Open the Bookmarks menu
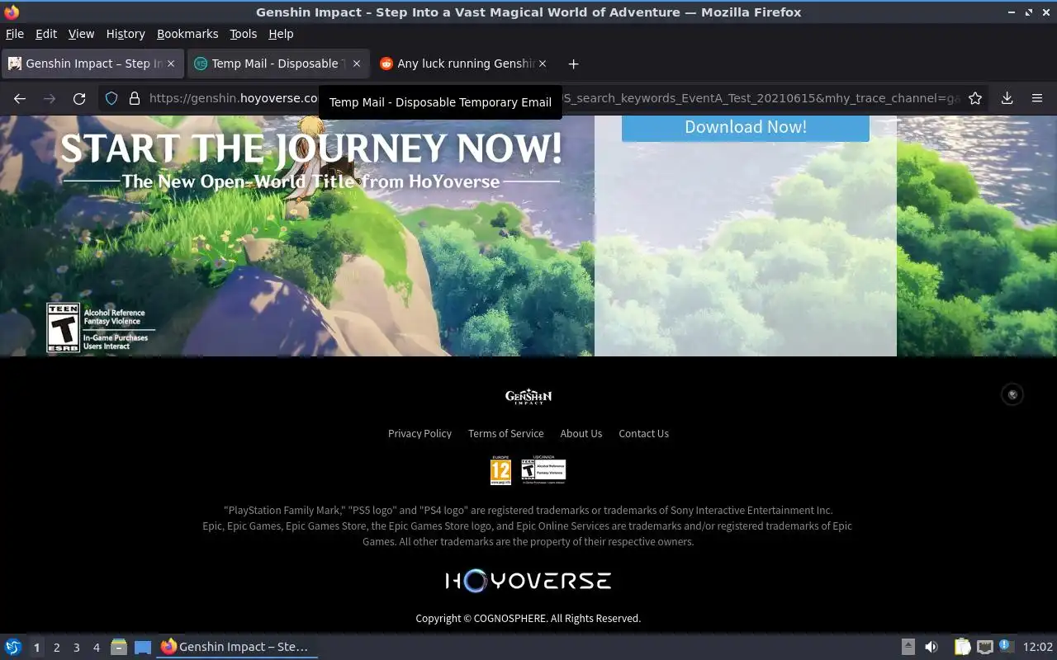The width and height of the screenshot is (1057, 660). click(x=187, y=34)
